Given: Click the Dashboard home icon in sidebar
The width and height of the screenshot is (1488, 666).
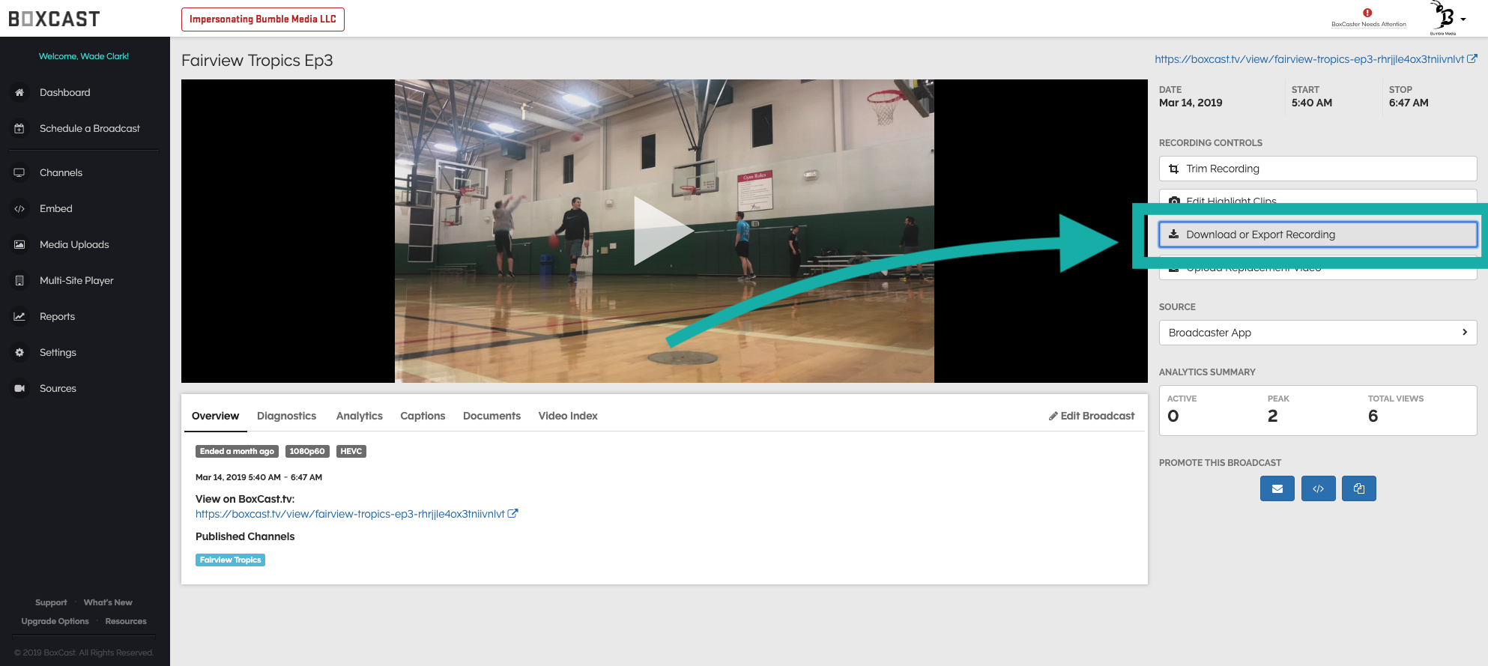Looking at the screenshot, I should pyautogui.click(x=19, y=92).
